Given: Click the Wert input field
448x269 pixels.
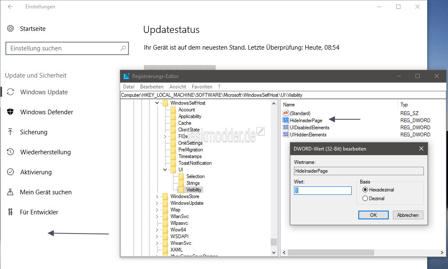Looking at the screenshot, I should tap(323, 191).
